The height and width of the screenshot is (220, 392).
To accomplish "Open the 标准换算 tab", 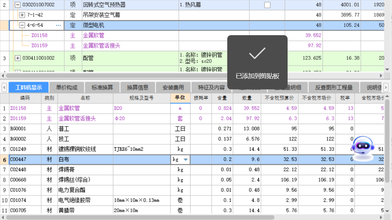I will coord(102,87).
